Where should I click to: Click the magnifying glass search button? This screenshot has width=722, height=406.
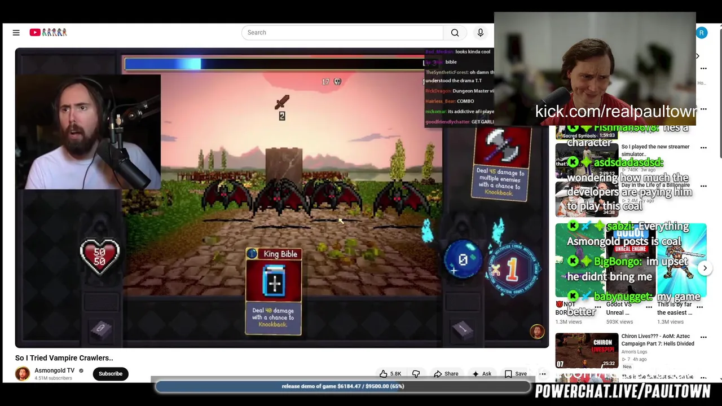click(x=455, y=33)
